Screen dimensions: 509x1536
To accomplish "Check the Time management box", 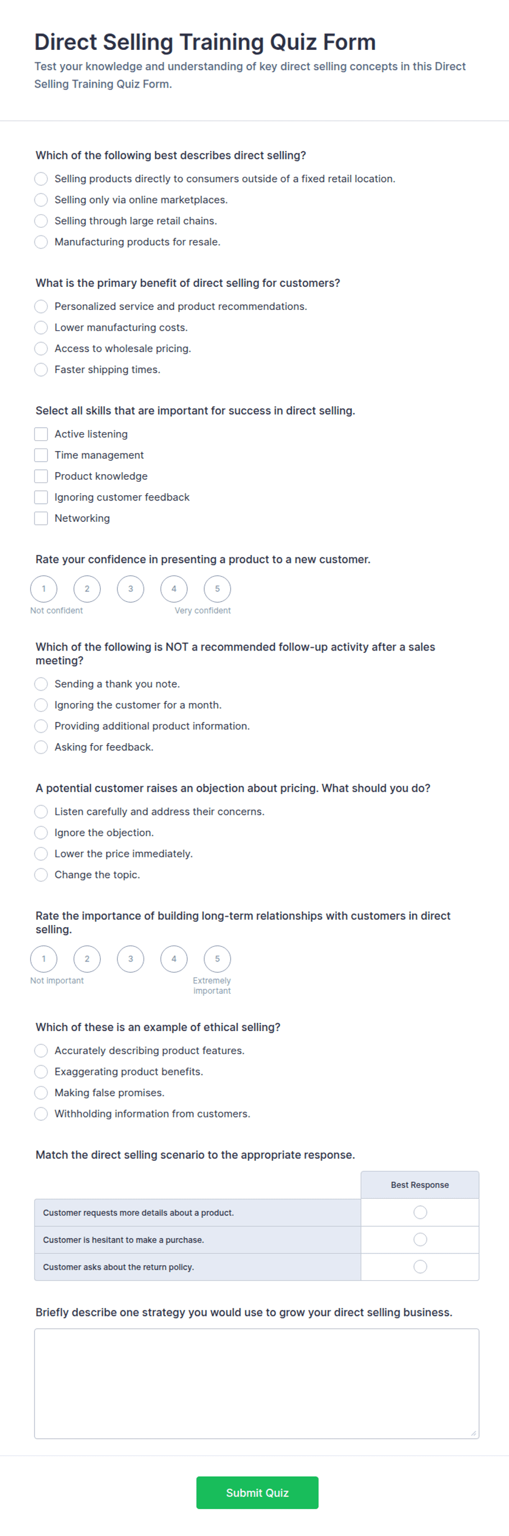I will (41, 455).
